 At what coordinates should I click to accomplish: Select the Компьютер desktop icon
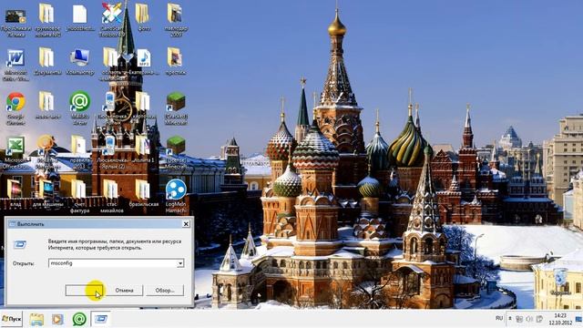(x=79, y=58)
